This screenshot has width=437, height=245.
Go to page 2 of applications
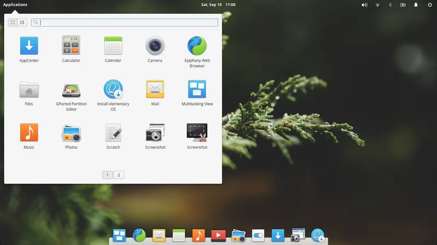click(119, 175)
